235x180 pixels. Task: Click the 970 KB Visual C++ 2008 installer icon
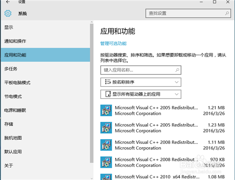coord(106,162)
